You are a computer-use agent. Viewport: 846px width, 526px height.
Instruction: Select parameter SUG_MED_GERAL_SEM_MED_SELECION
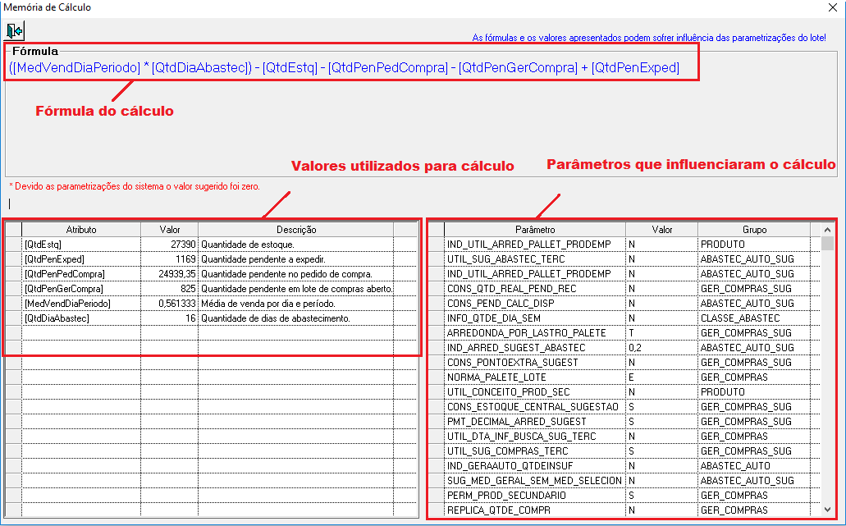[x=535, y=481]
